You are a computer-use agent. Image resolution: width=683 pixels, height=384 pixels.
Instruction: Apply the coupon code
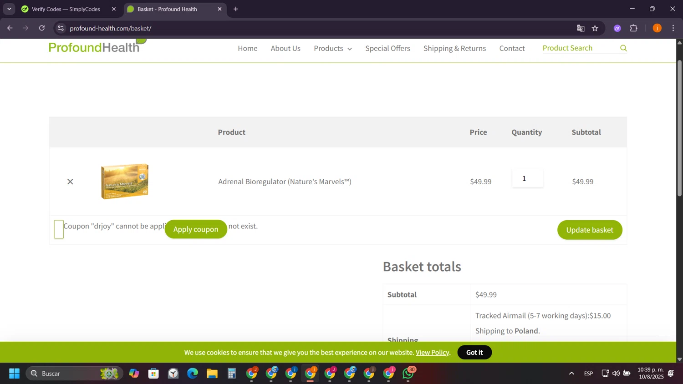[196, 229]
